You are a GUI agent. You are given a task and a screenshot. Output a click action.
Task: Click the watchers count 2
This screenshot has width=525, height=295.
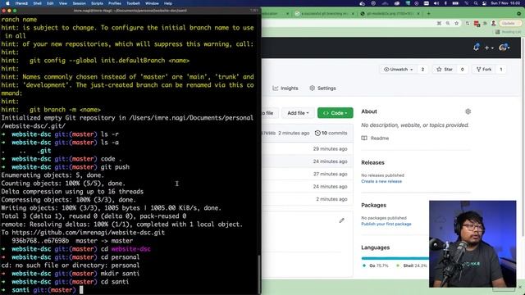(422, 69)
